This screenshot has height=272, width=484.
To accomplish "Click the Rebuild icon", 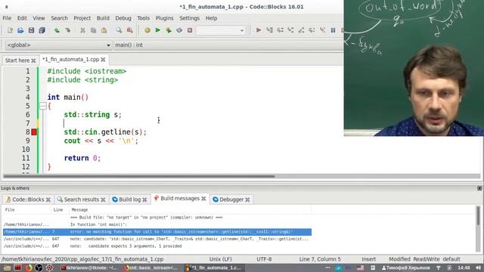I will pos(179,30).
